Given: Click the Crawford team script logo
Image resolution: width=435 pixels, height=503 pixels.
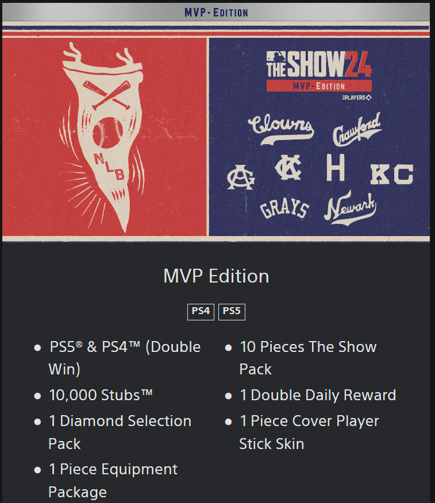Looking at the screenshot, I should click(x=357, y=130).
